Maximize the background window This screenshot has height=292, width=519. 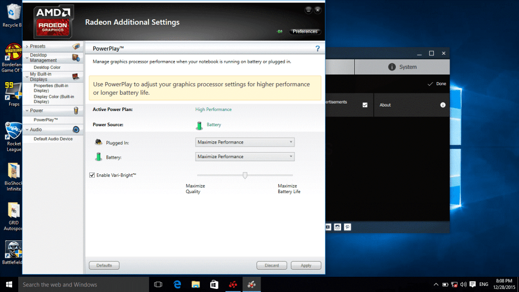pos(431,53)
